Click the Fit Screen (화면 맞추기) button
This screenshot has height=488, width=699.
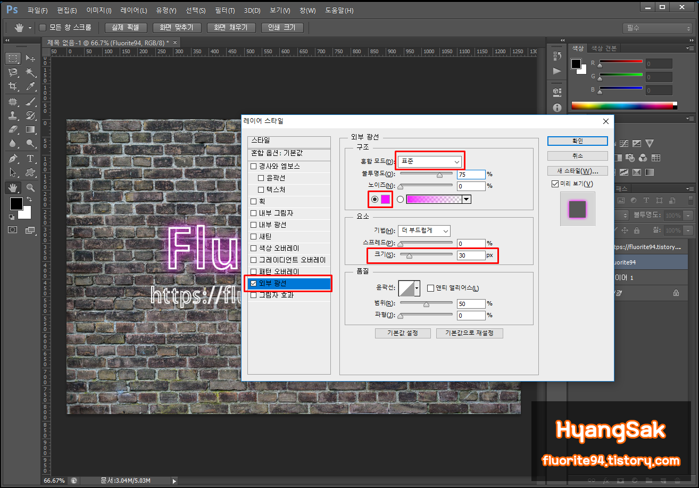(177, 28)
